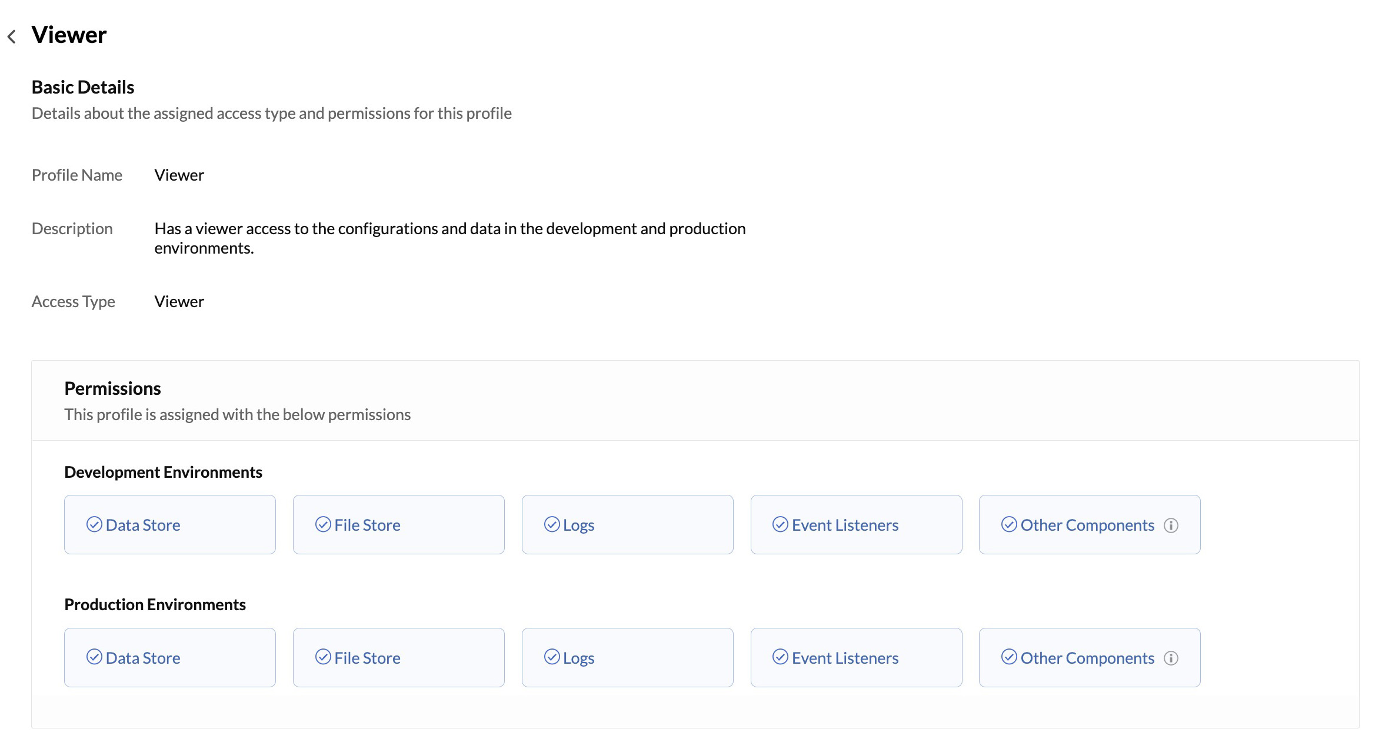Click the checkmark icon on Production Logs
Image resolution: width=1392 pixels, height=742 pixels.
point(552,657)
